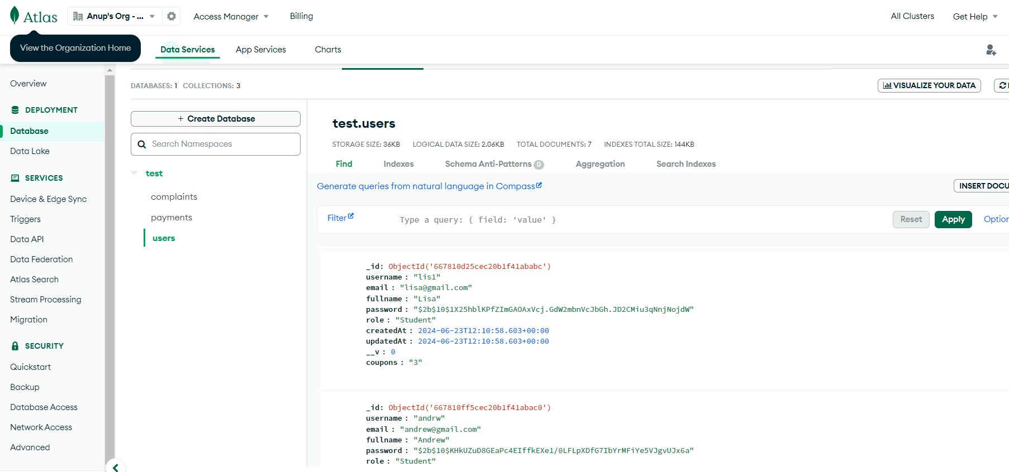This screenshot has width=1009, height=472.
Task: Collapse the sidebar with chevron button
Action: point(116,467)
